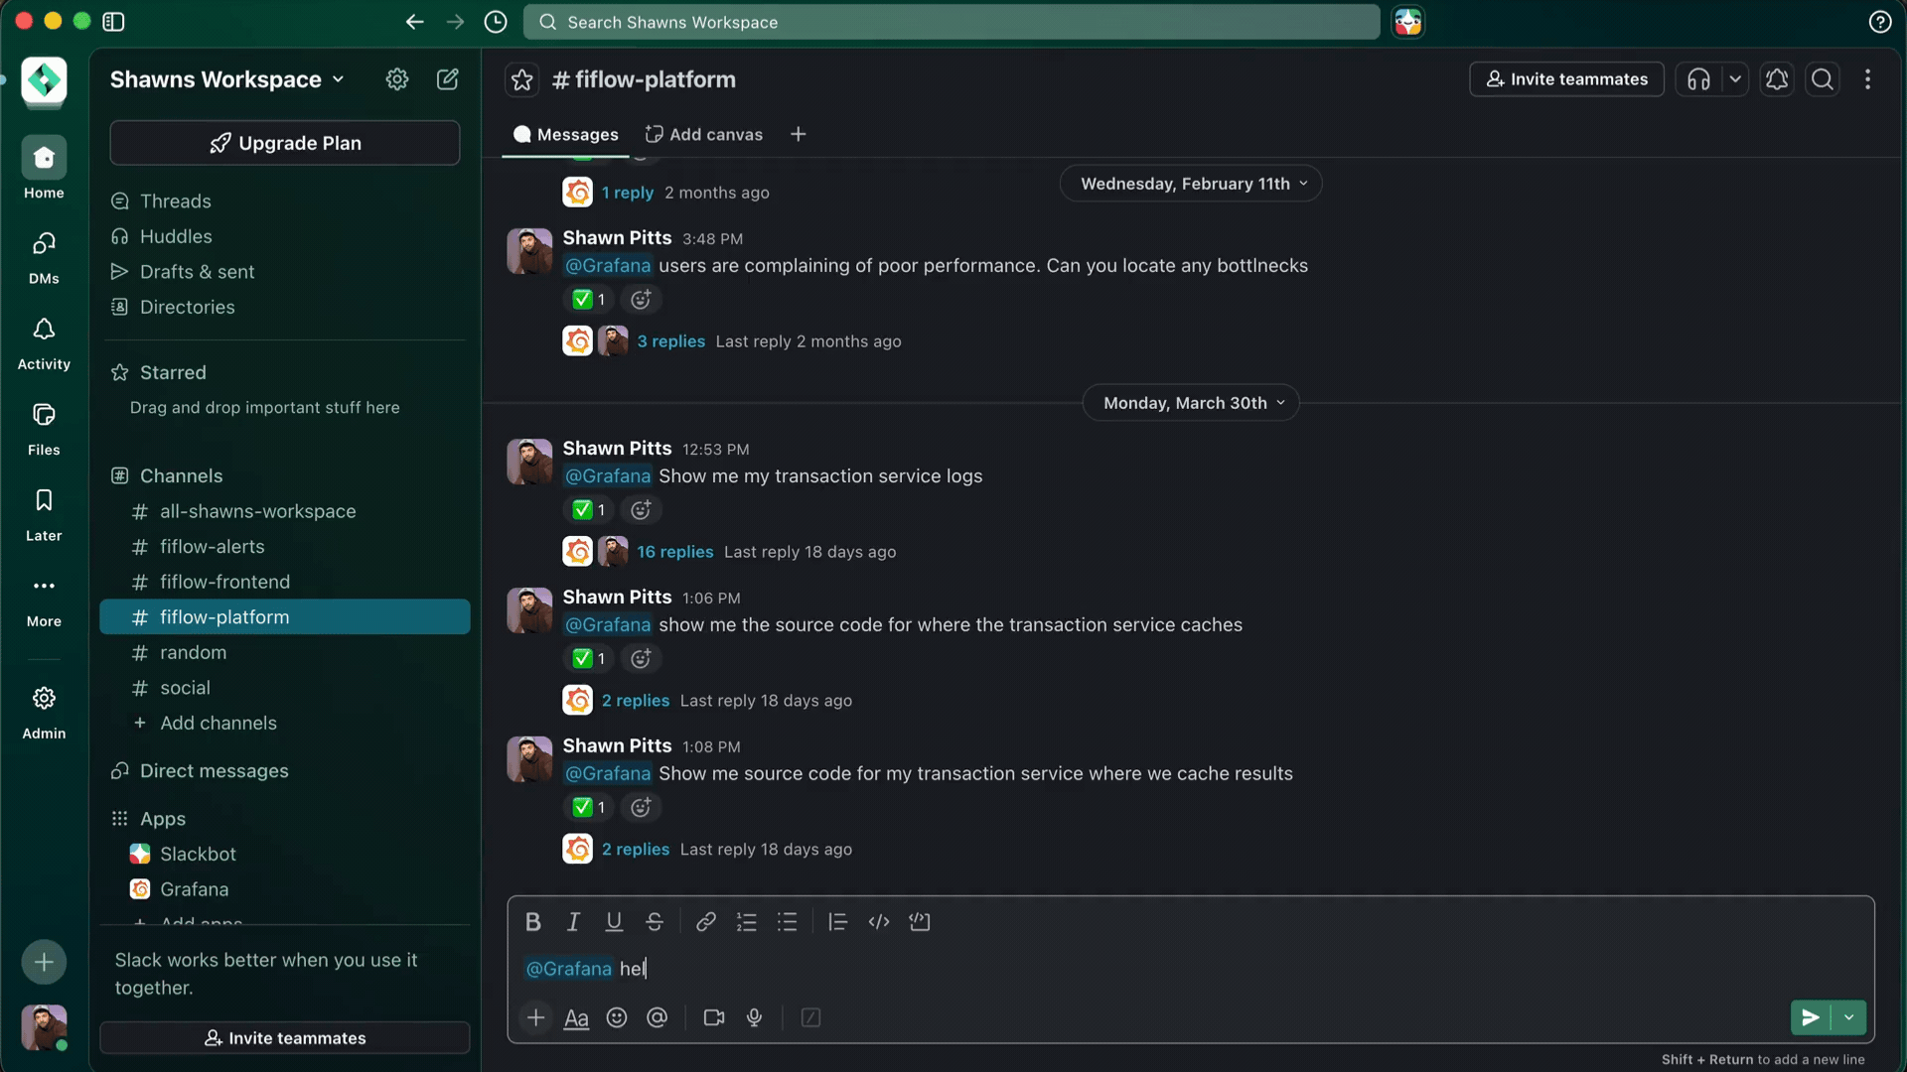Open the Activity panel in the sidebar
Screen dimensions: 1907x1072
tap(43, 341)
